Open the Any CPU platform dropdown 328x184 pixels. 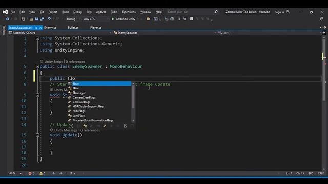point(96,19)
